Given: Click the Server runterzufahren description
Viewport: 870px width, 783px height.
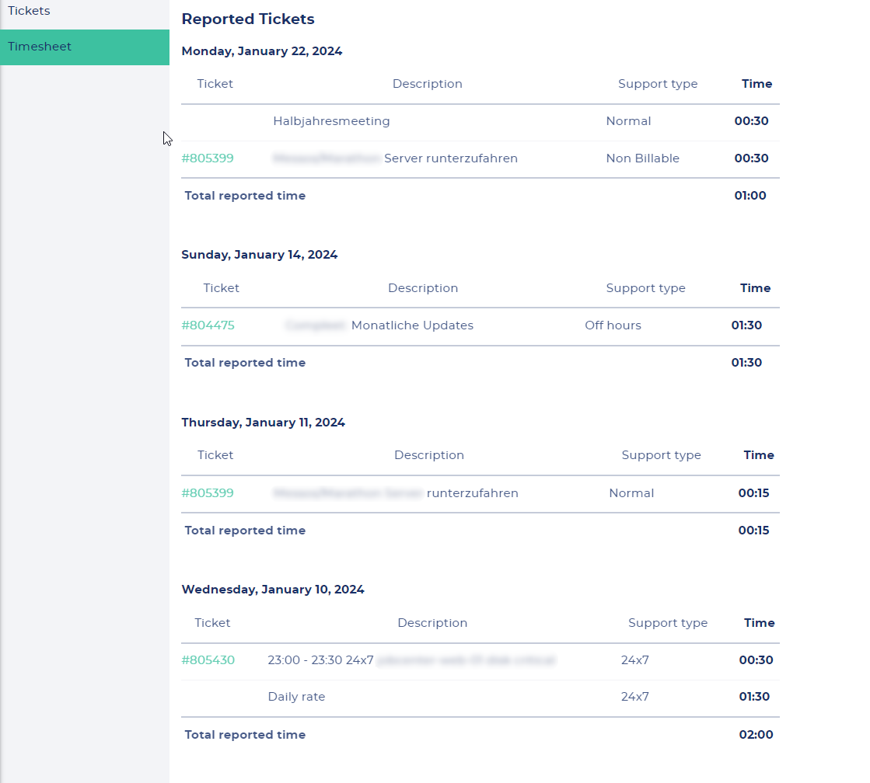Looking at the screenshot, I should [451, 158].
